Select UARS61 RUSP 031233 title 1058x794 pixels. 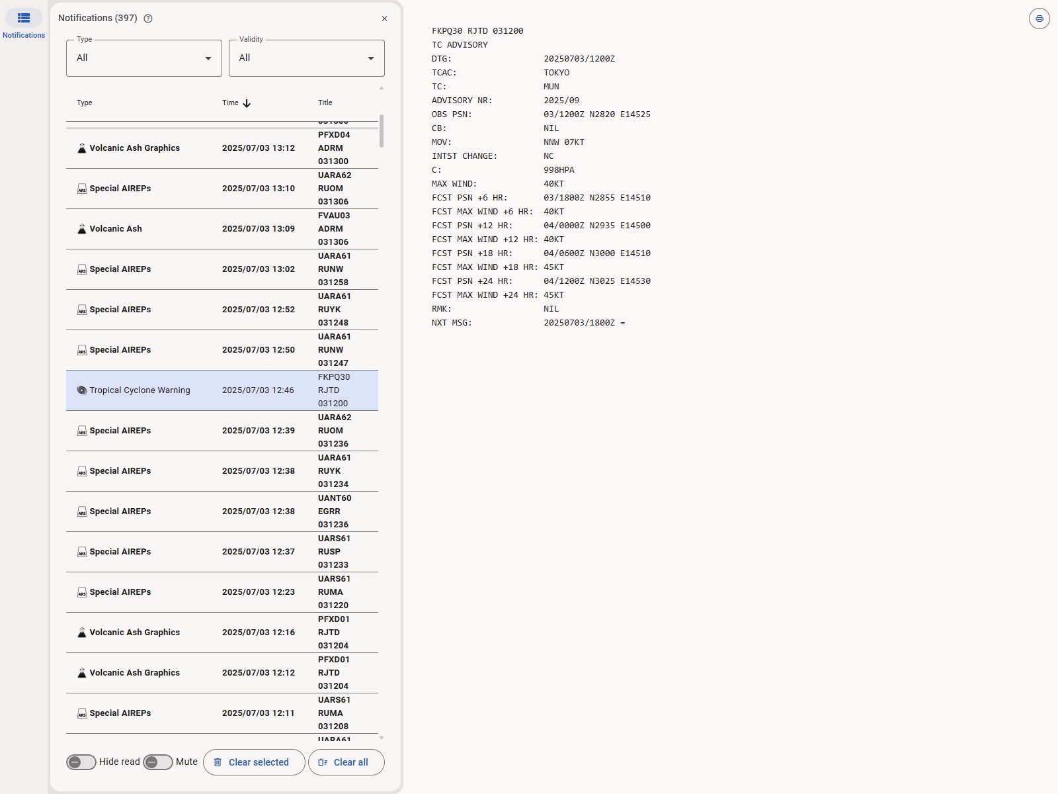click(335, 552)
